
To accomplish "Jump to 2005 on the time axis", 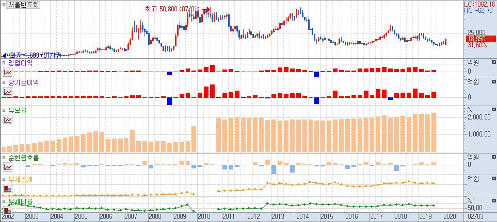I will point(81,217).
